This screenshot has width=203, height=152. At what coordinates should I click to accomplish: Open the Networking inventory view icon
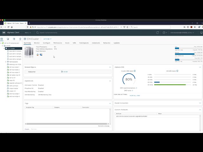point(20,39)
